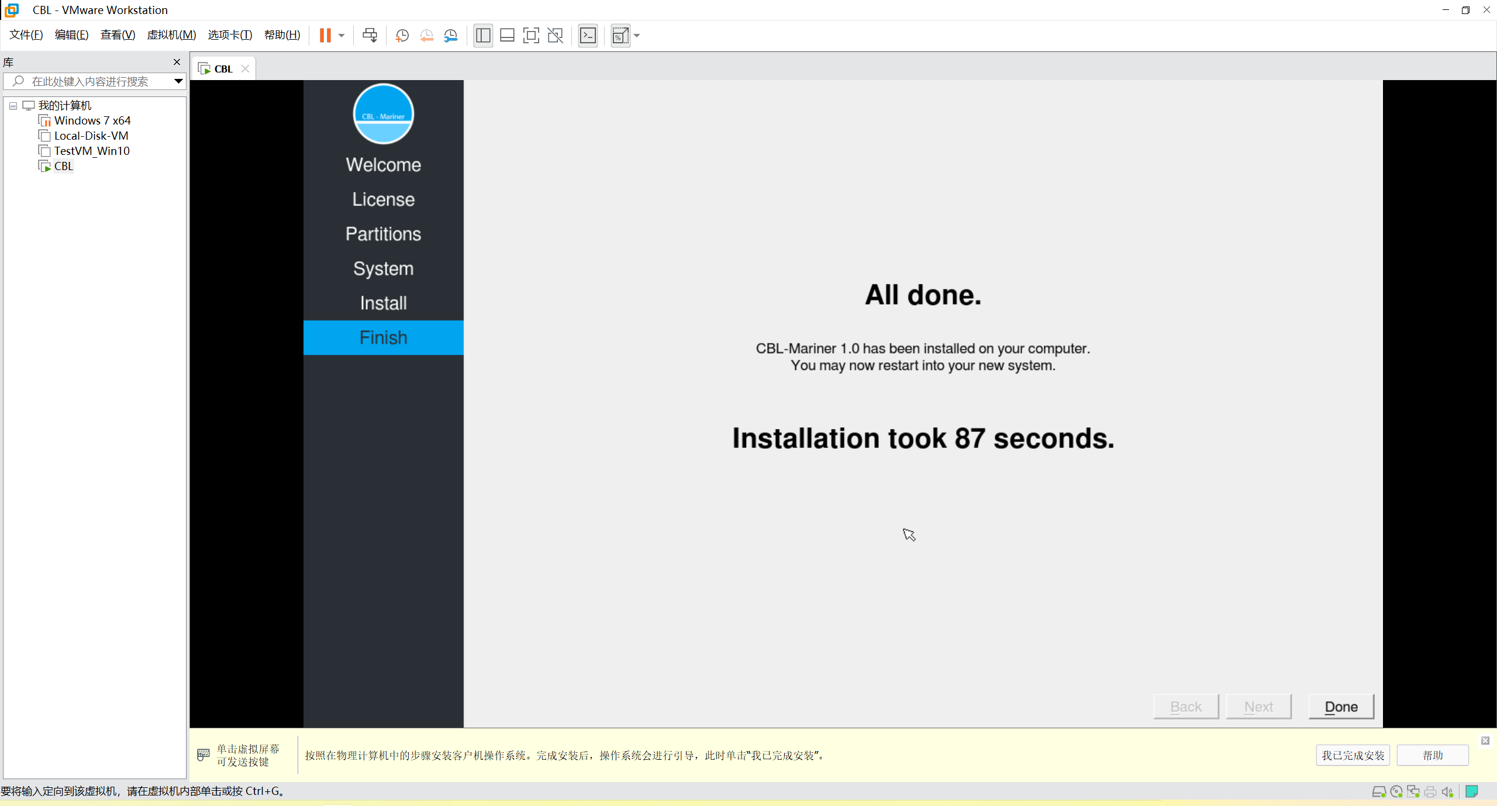The height and width of the screenshot is (806, 1497).
Task: Toggle Unity mode button
Action: coord(555,36)
